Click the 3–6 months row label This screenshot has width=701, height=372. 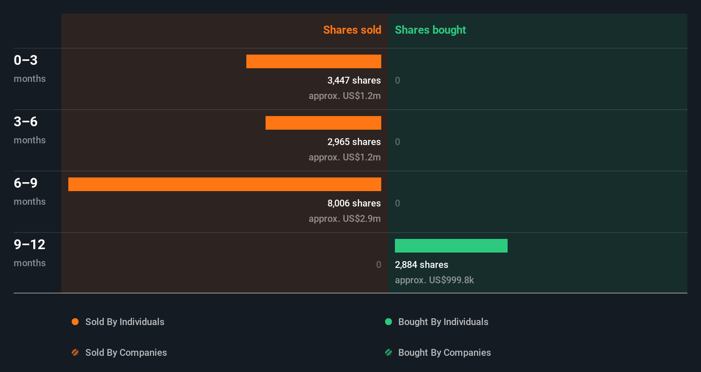tap(29, 130)
